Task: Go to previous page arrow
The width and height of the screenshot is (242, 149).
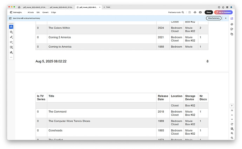Action: (x=232, y=115)
